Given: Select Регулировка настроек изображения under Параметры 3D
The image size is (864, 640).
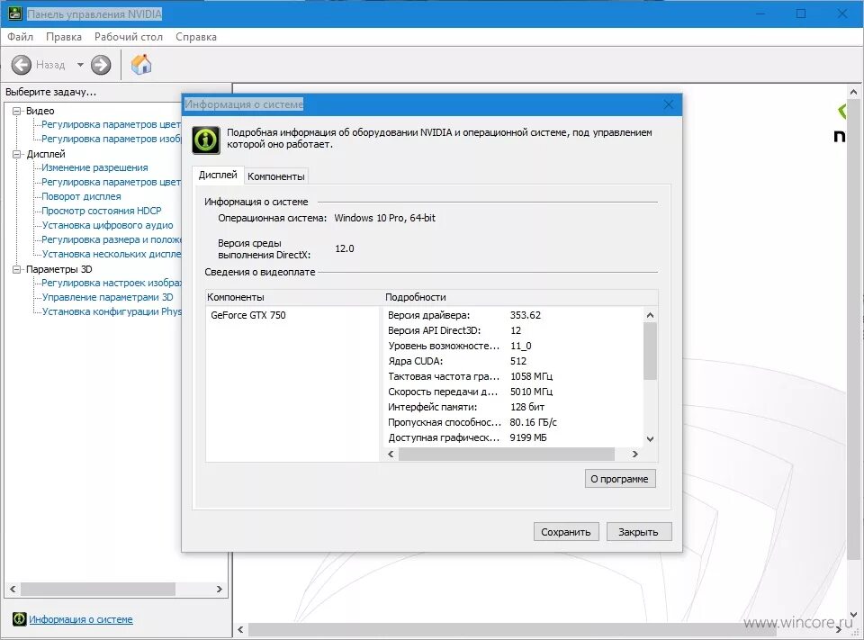Looking at the screenshot, I should pyautogui.click(x=112, y=283).
